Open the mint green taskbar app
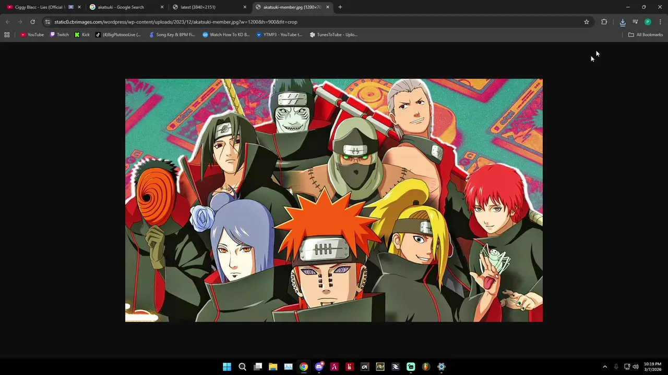The image size is (668, 375). 411,367
